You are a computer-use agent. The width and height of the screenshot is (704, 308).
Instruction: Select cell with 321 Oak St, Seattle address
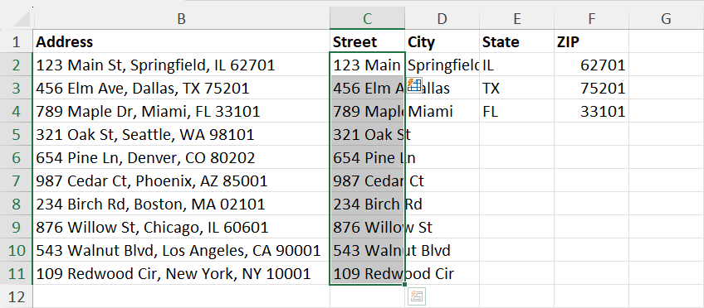pyautogui.click(x=181, y=134)
